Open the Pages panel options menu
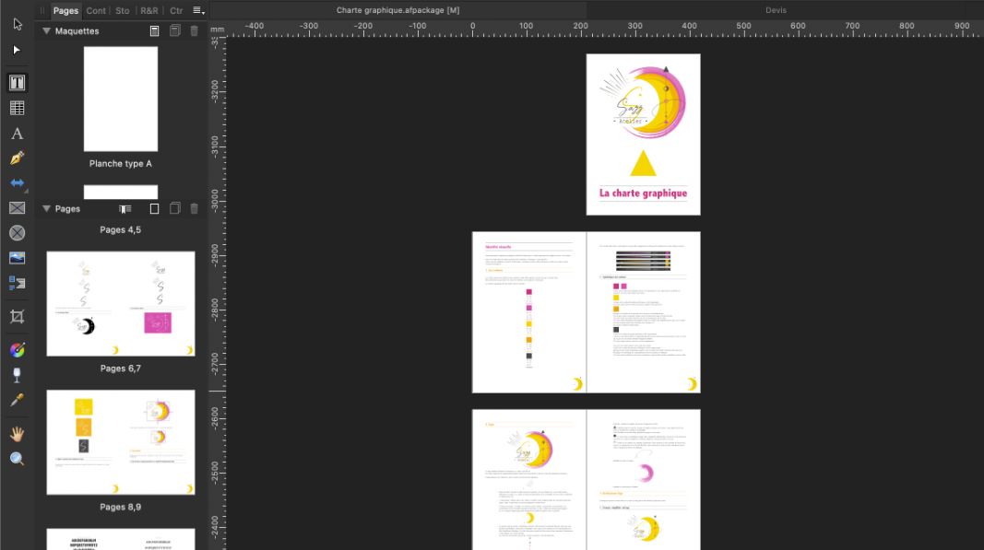Viewport: 984px width, 550px height. coord(198,11)
